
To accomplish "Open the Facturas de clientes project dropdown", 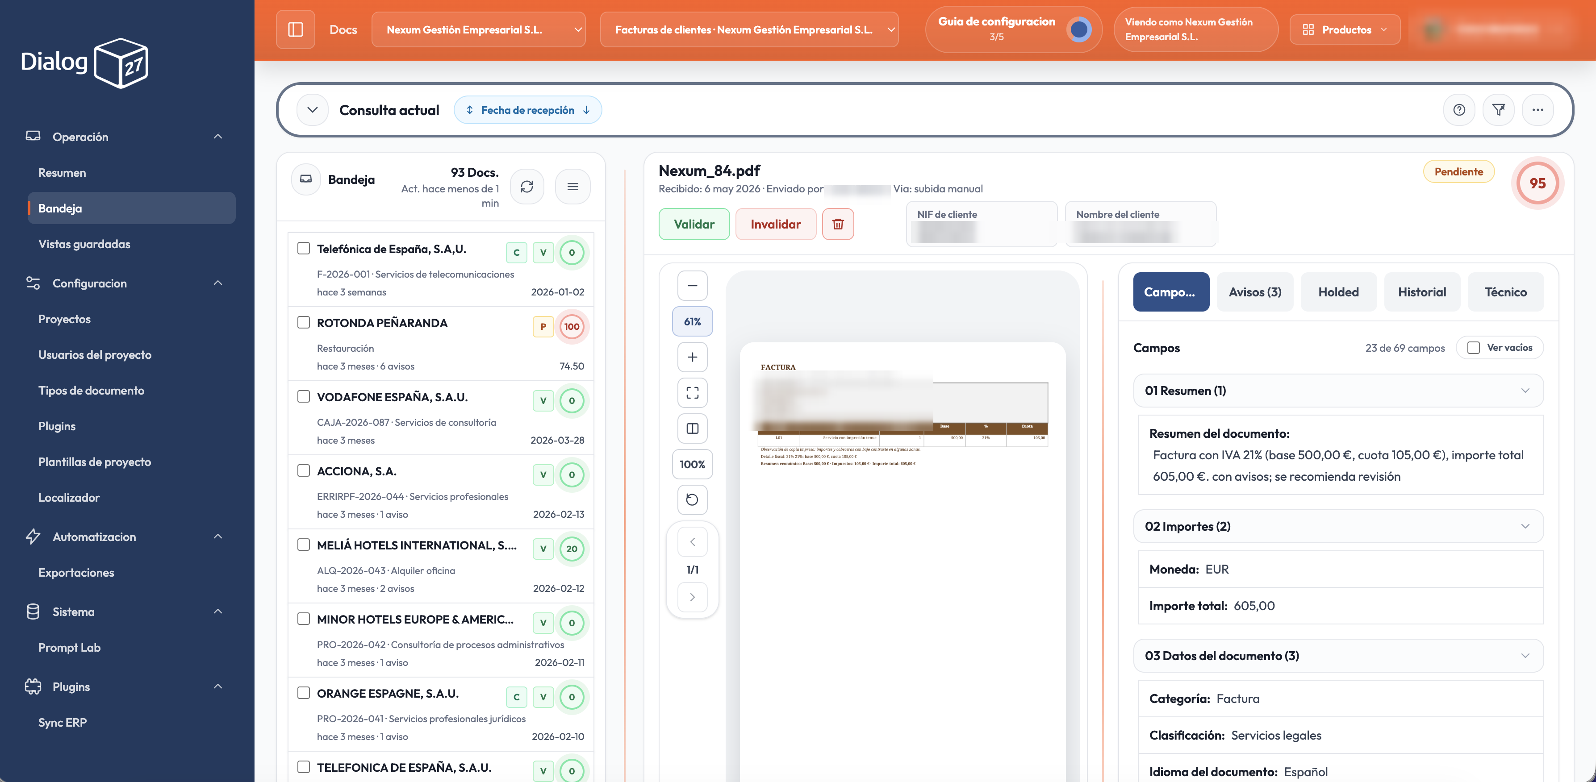I will click(x=749, y=30).
